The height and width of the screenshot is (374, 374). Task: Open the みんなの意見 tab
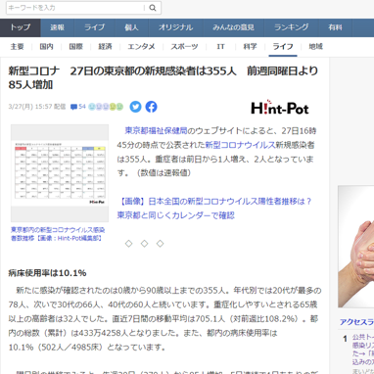click(233, 27)
